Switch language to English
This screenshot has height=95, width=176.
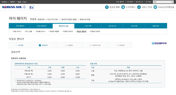25,2
